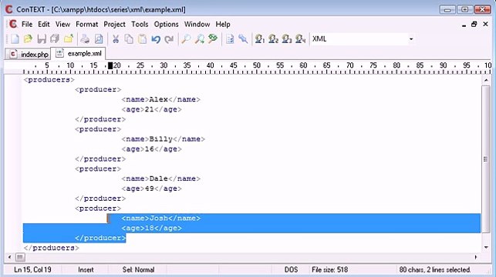Open the Edit menu
This screenshot has width=496, height=277.
coord(44,25)
